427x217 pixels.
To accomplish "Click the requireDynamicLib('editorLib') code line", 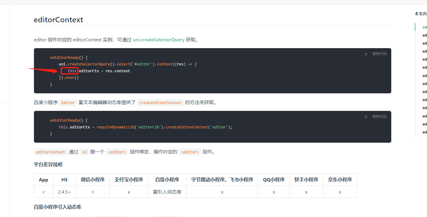I will 145,127.
